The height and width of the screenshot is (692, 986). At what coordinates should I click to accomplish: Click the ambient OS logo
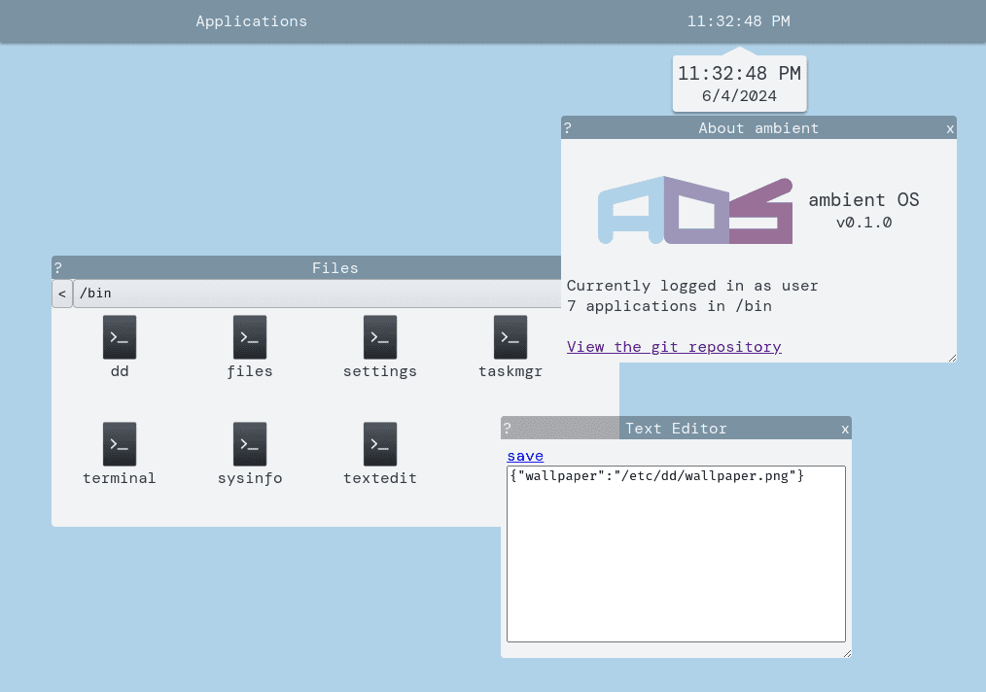click(x=694, y=210)
